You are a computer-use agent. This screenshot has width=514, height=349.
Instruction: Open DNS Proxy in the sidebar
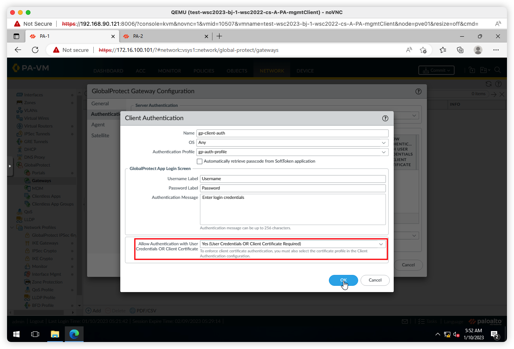pos(34,157)
